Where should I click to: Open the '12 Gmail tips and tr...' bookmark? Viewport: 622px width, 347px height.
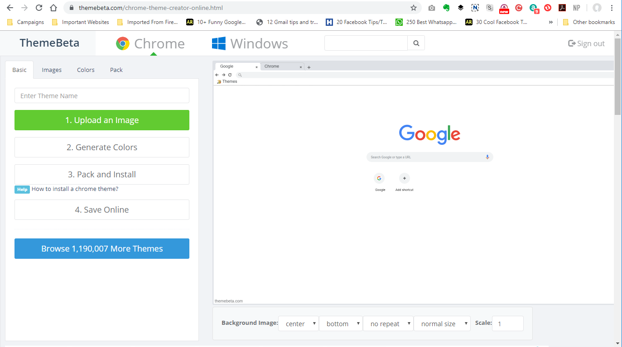287,22
